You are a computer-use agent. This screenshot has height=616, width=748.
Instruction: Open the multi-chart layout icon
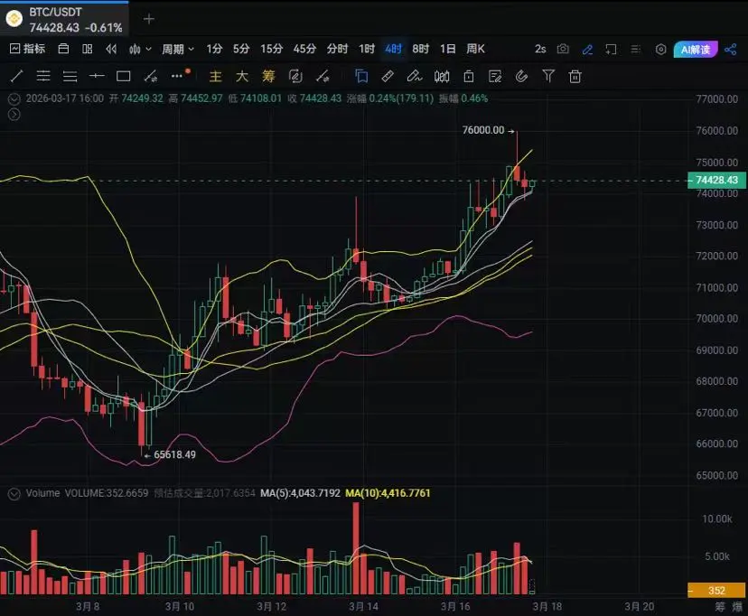(x=88, y=49)
